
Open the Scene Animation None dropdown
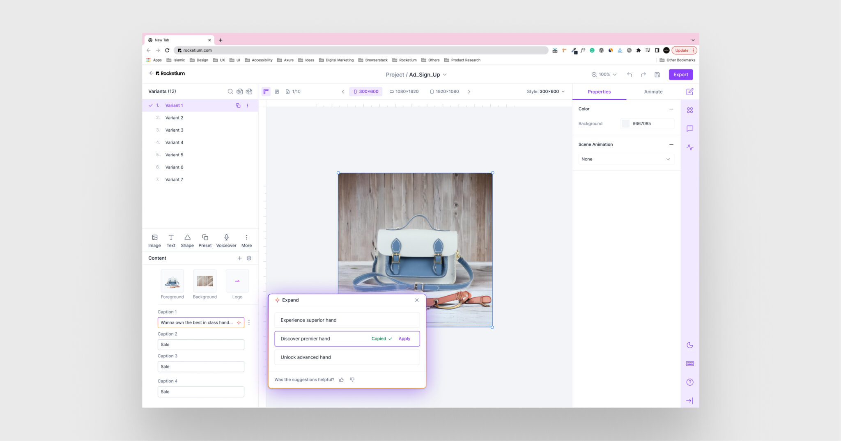(x=626, y=159)
